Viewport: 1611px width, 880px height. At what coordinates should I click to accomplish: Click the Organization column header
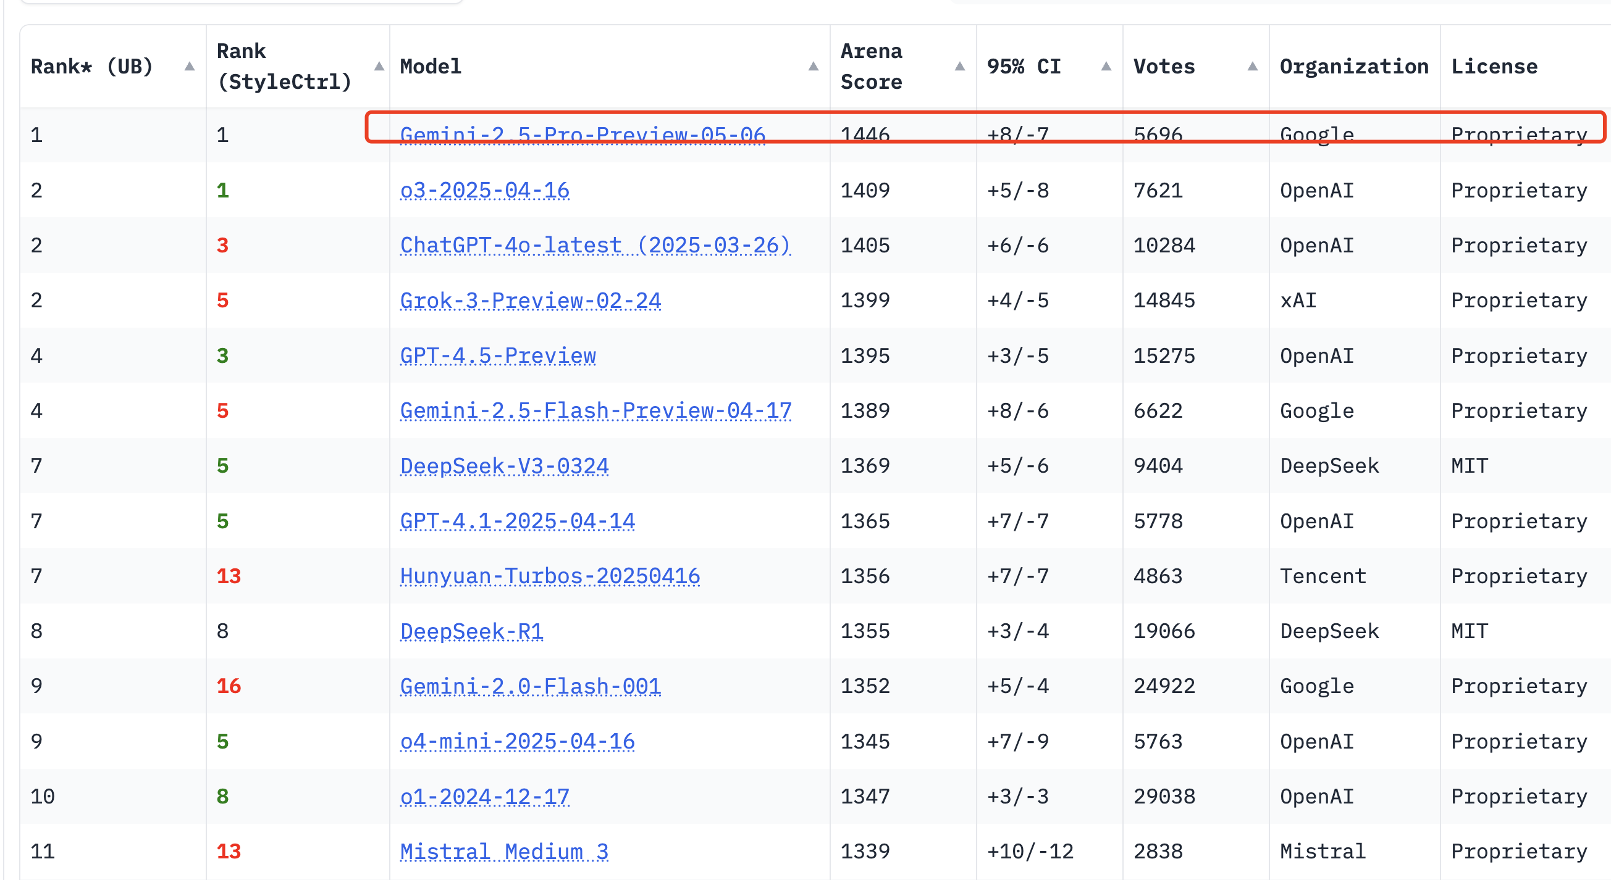[x=1354, y=67]
